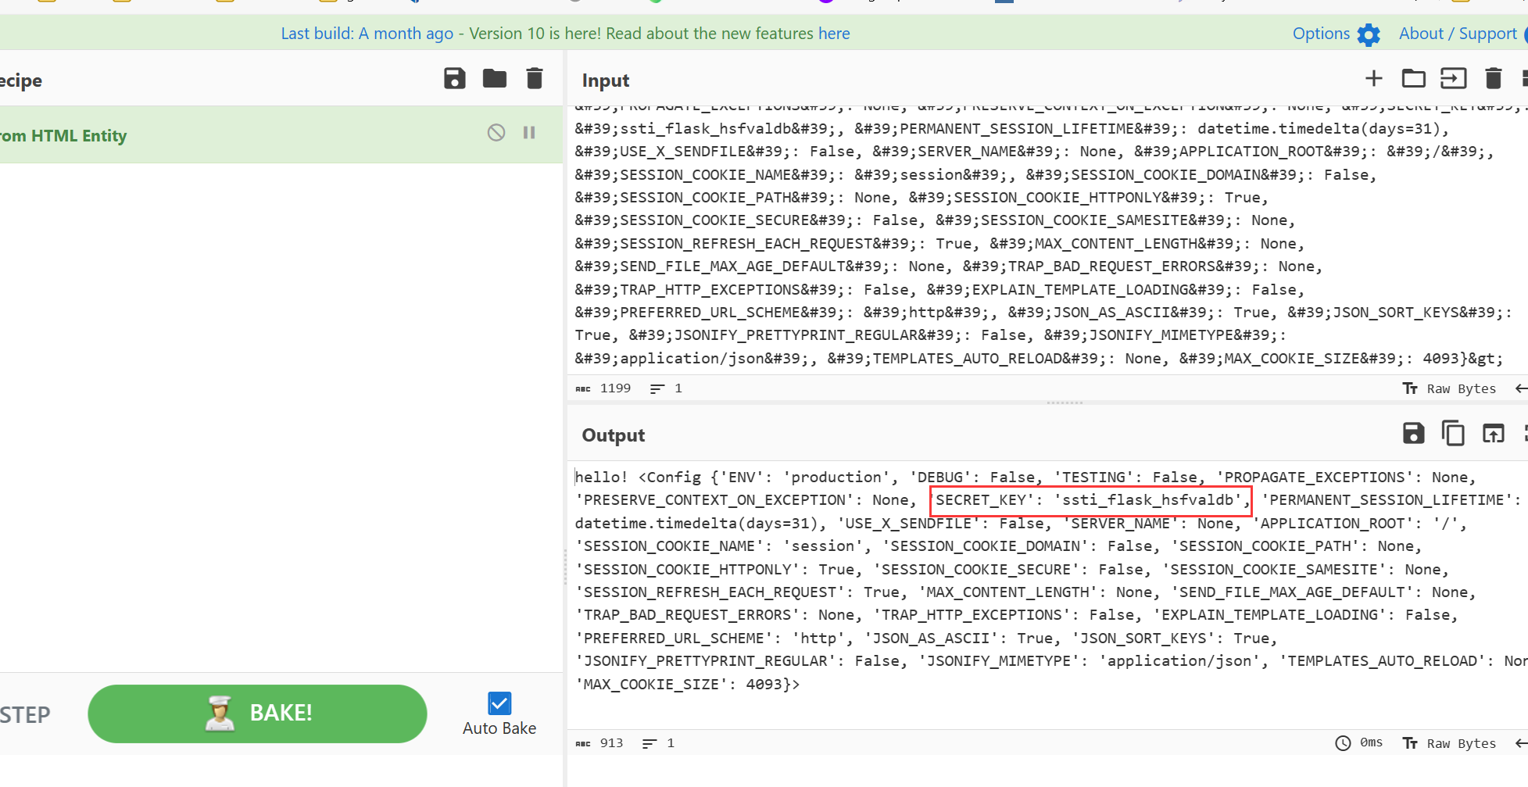The width and height of the screenshot is (1528, 787).
Task: Toggle the Auto Bake checkbox
Action: [x=499, y=703]
